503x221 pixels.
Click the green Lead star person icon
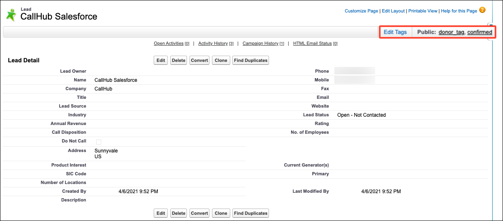(x=11, y=15)
